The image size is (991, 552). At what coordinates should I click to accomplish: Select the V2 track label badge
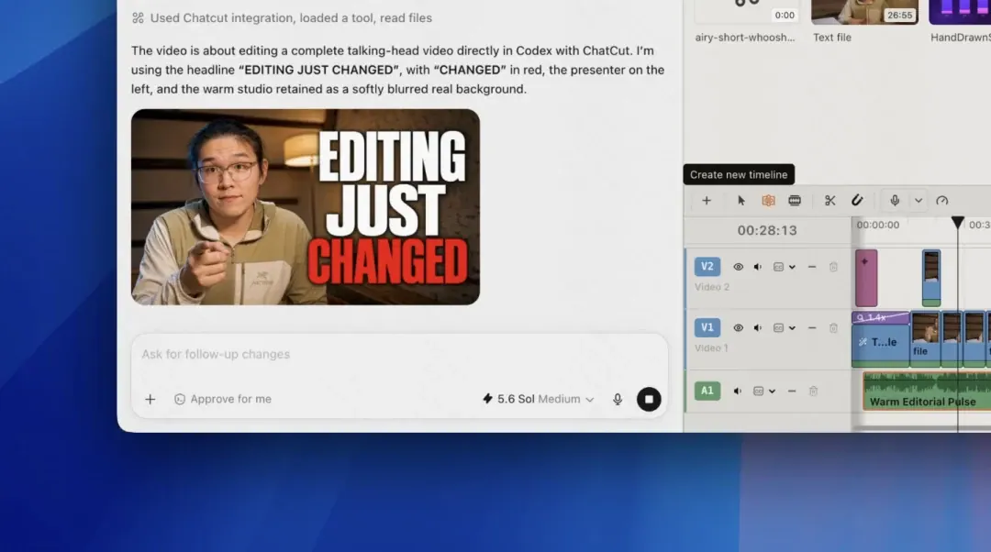click(707, 267)
